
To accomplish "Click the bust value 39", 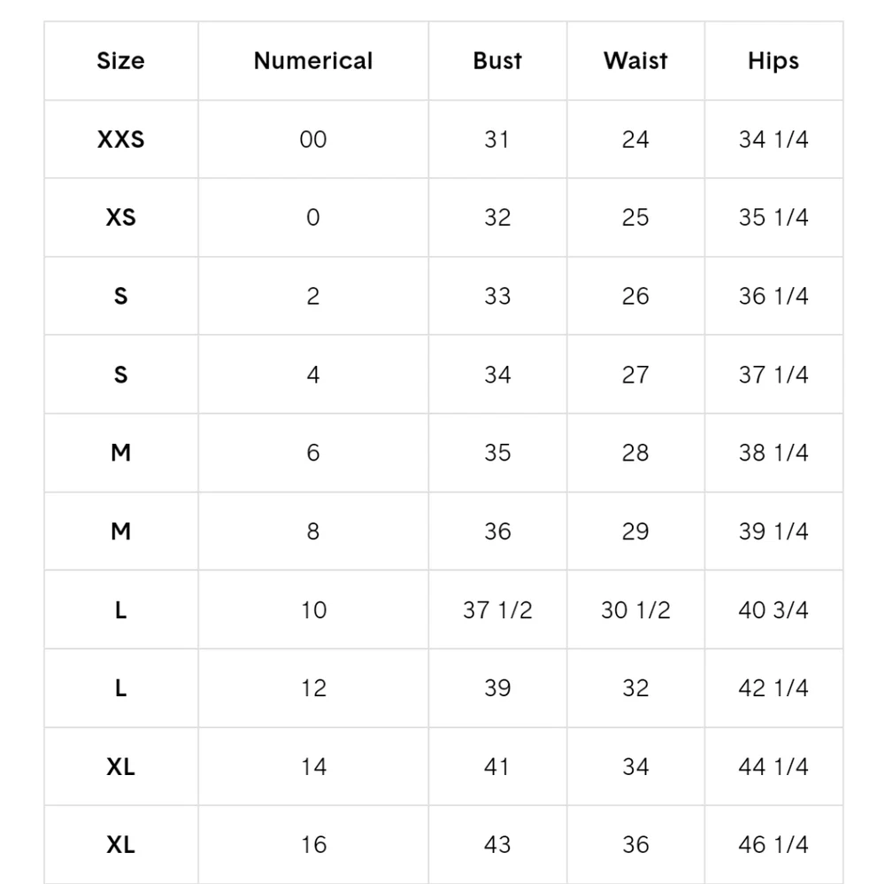I will click(497, 688).
